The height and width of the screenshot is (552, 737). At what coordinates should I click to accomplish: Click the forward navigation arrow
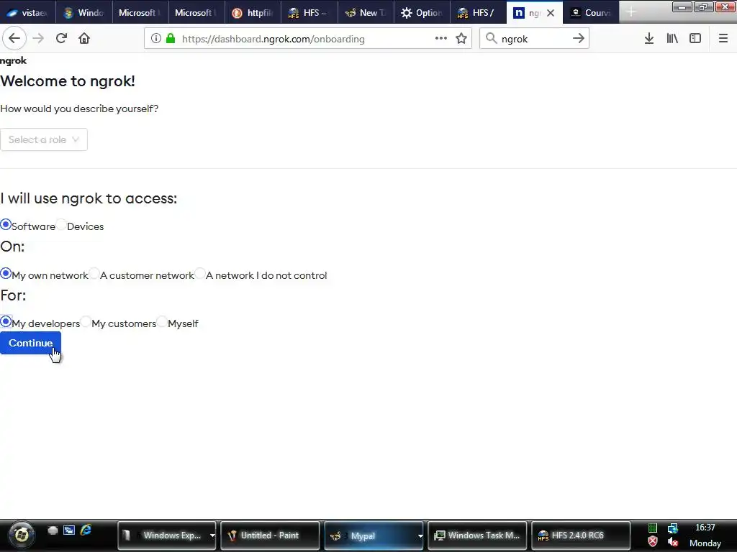pos(38,39)
